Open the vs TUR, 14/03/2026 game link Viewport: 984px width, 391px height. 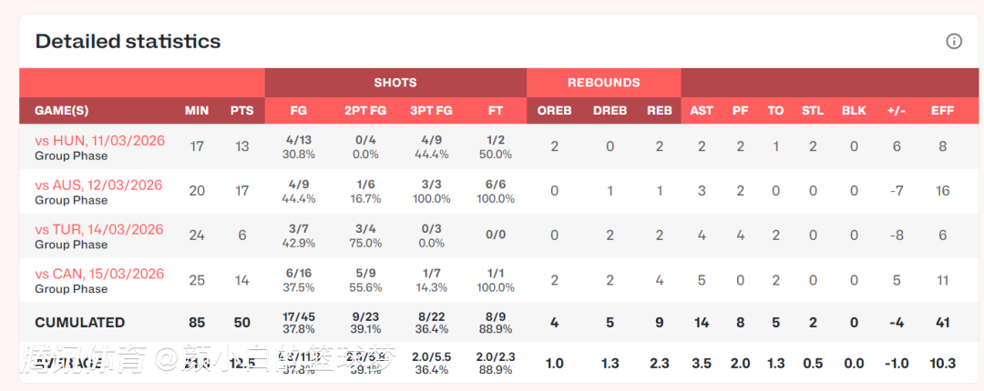click(x=99, y=229)
